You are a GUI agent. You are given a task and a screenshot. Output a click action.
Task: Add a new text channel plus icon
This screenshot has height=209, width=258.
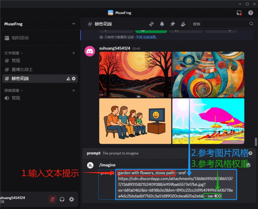(x=74, y=53)
